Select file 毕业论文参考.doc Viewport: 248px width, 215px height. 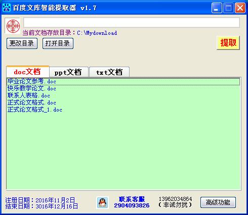123,82
